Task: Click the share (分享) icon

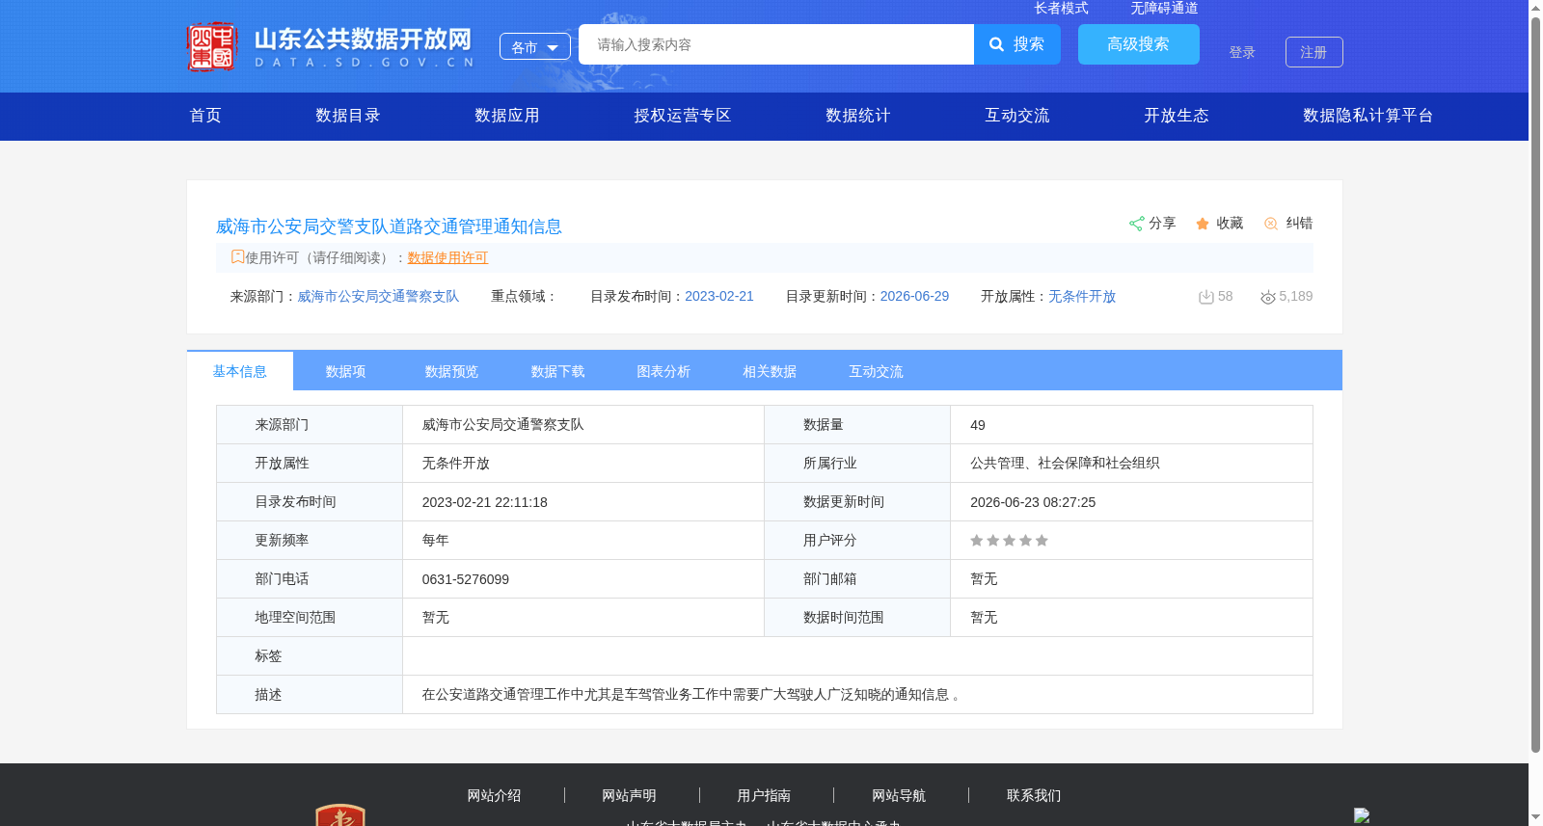Action: tap(1136, 224)
